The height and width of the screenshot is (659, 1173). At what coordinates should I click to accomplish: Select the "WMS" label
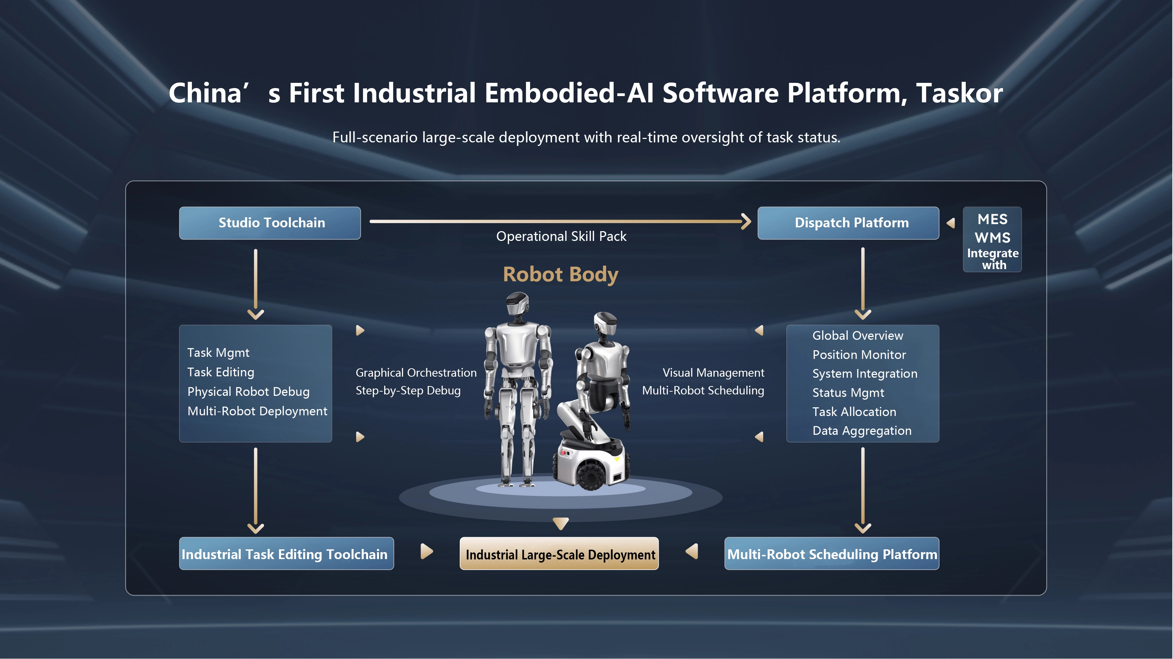tap(993, 237)
